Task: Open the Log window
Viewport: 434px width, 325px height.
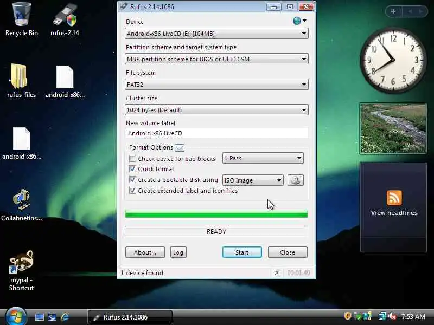Action: pos(178,252)
